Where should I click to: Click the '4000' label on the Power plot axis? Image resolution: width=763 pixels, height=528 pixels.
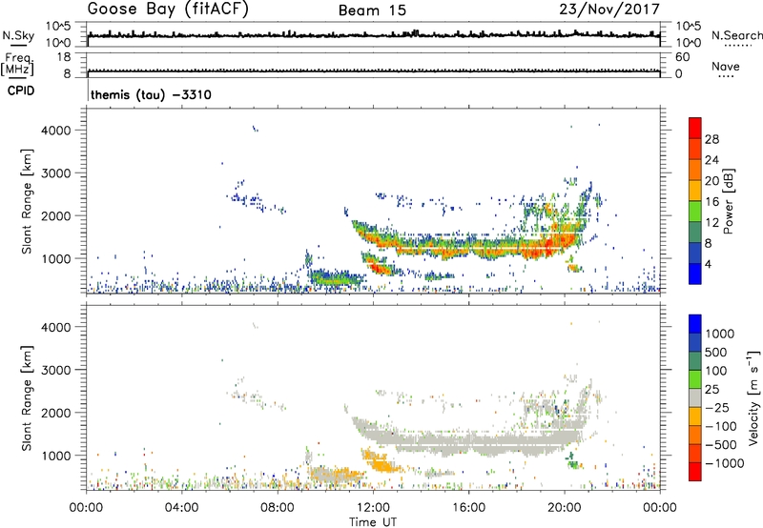56,131
